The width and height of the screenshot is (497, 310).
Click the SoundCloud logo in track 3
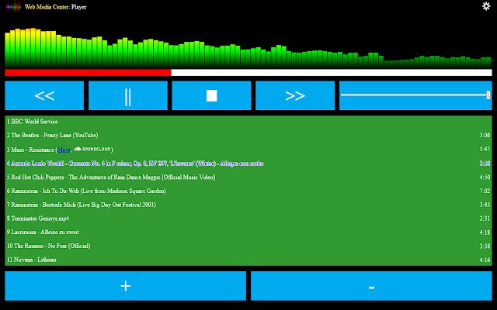pyautogui.click(x=92, y=149)
